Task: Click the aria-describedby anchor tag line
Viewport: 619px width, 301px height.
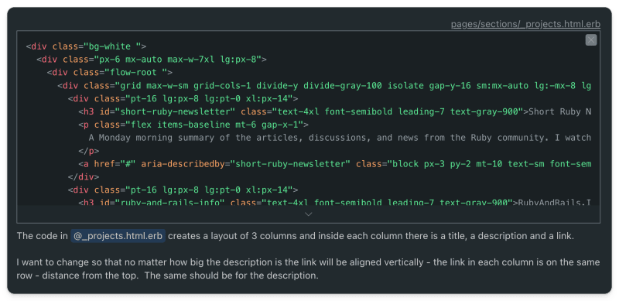Action: coord(334,164)
